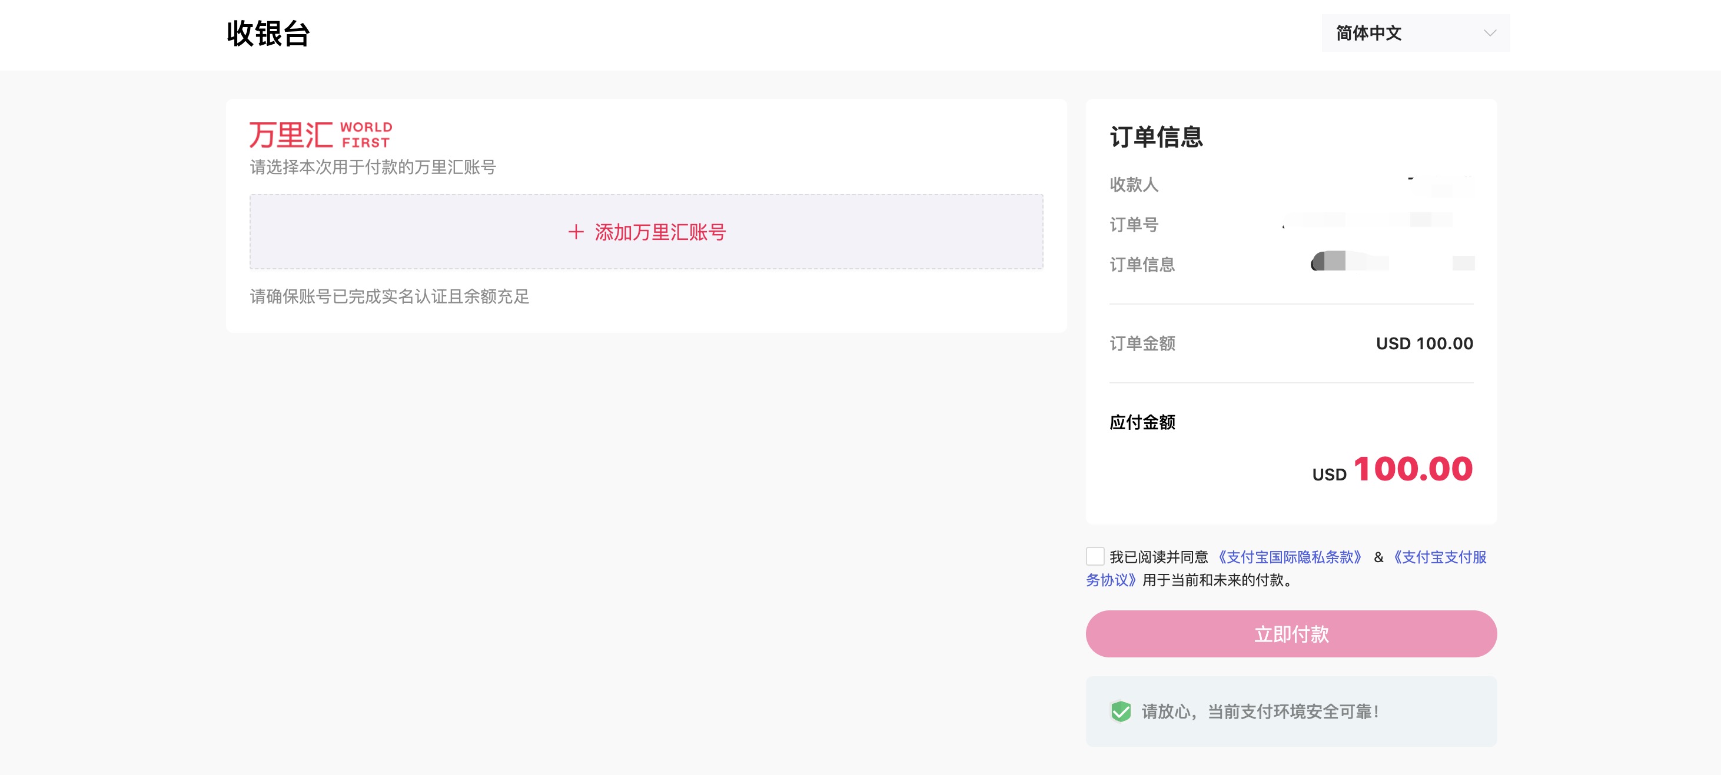The height and width of the screenshot is (775, 1721).
Task: Click text 请选择本次用于付款的万里汇账号
Action: coord(373,167)
